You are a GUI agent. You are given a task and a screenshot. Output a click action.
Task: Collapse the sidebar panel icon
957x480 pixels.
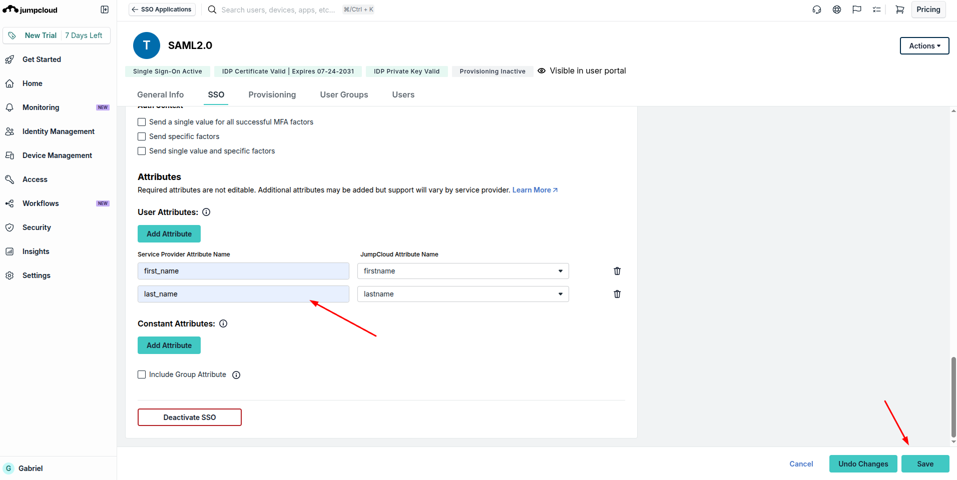click(x=105, y=9)
